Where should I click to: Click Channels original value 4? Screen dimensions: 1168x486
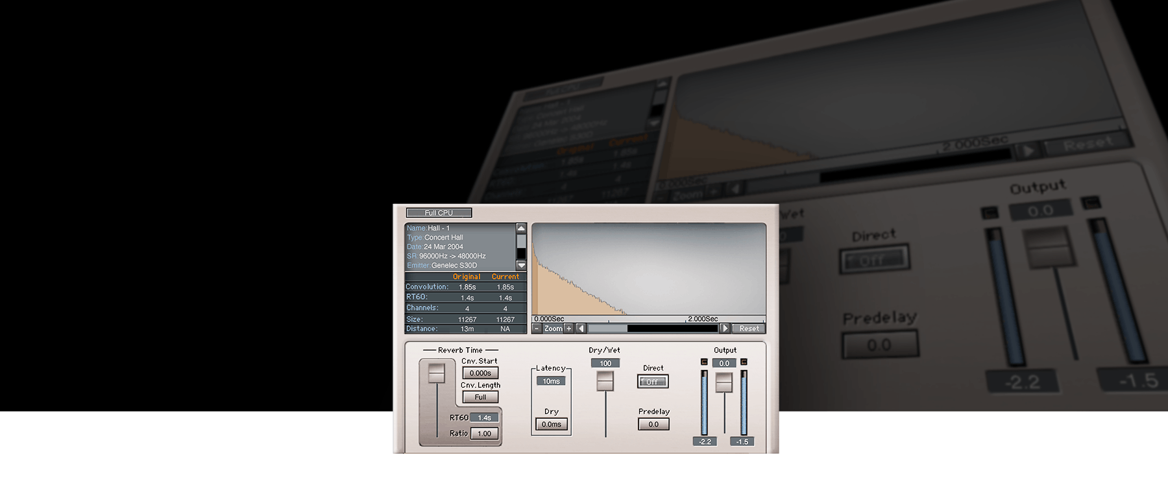pyautogui.click(x=467, y=308)
